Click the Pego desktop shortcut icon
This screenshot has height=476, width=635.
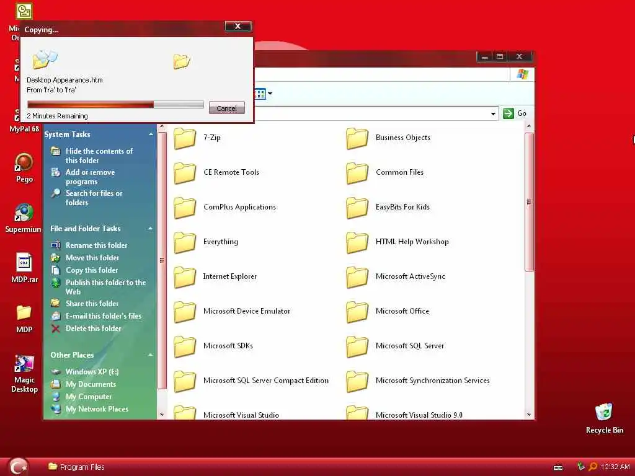click(24, 162)
